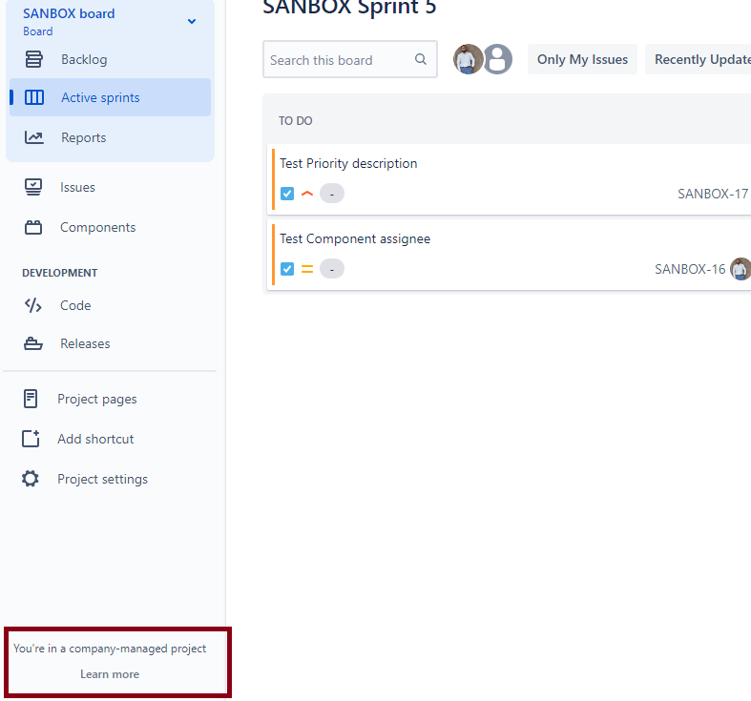The width and height of the screenshot is (751, 701).
Task: Click the SANBOX board title text
Action: coord(69,13)
